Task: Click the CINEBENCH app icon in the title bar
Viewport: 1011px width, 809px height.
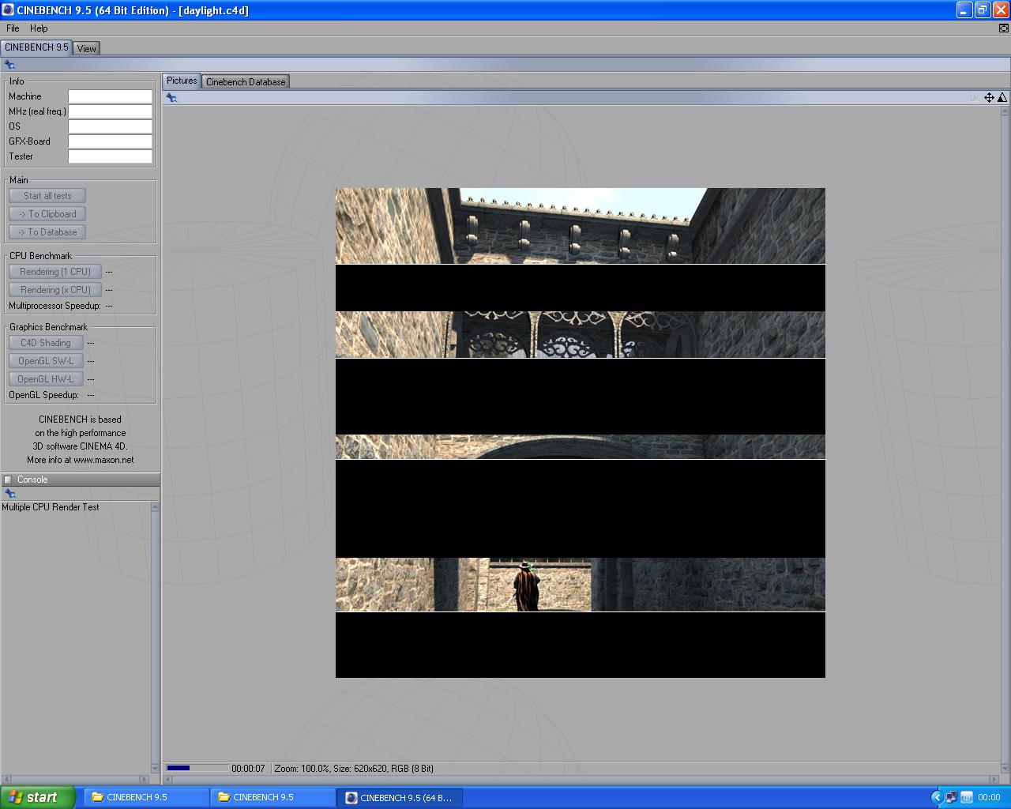Action: point(8,10)
